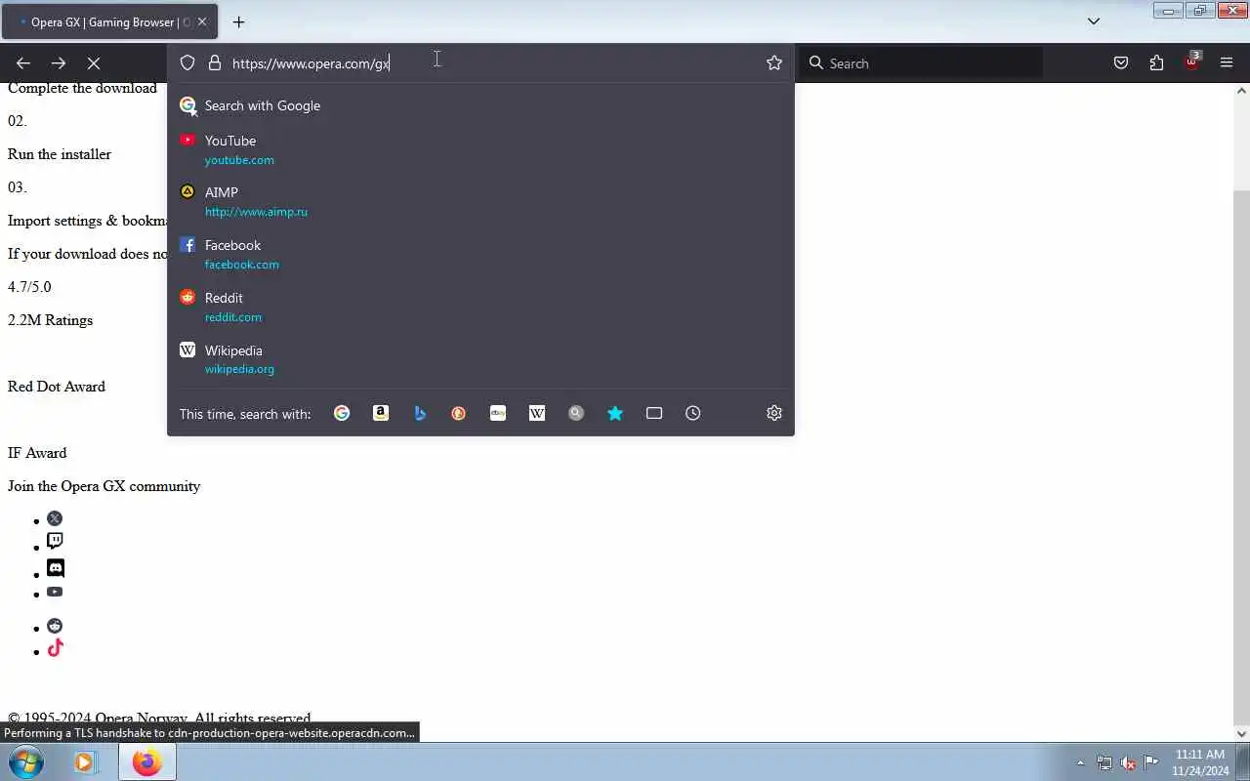The image size is (1250, 781).
Task: Search this time with Amazon
Action: pos(381,413)
